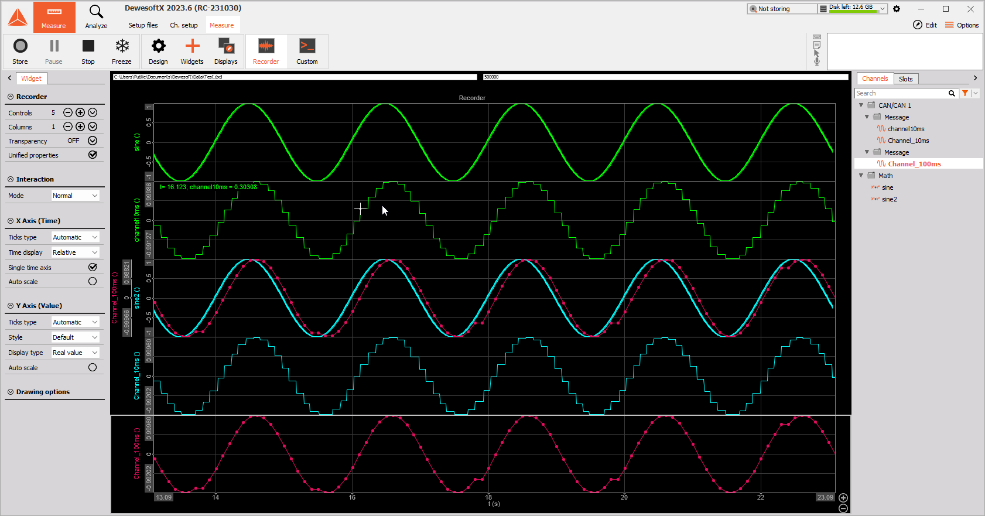Screen dimensions: 985x516
Task: Collapse the Math tree node
Action: [861, 176]
